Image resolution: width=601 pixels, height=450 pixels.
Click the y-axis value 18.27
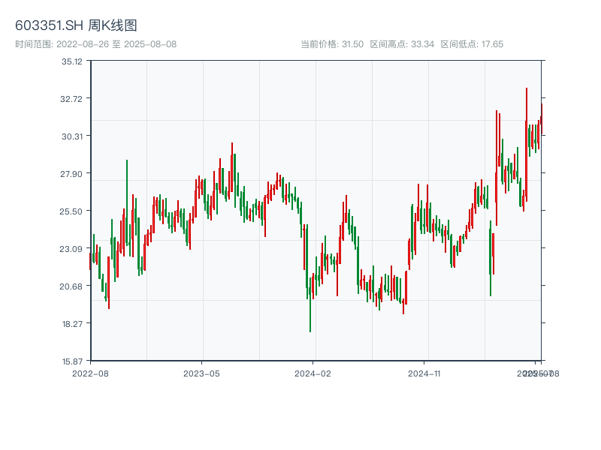click(72, 324)
